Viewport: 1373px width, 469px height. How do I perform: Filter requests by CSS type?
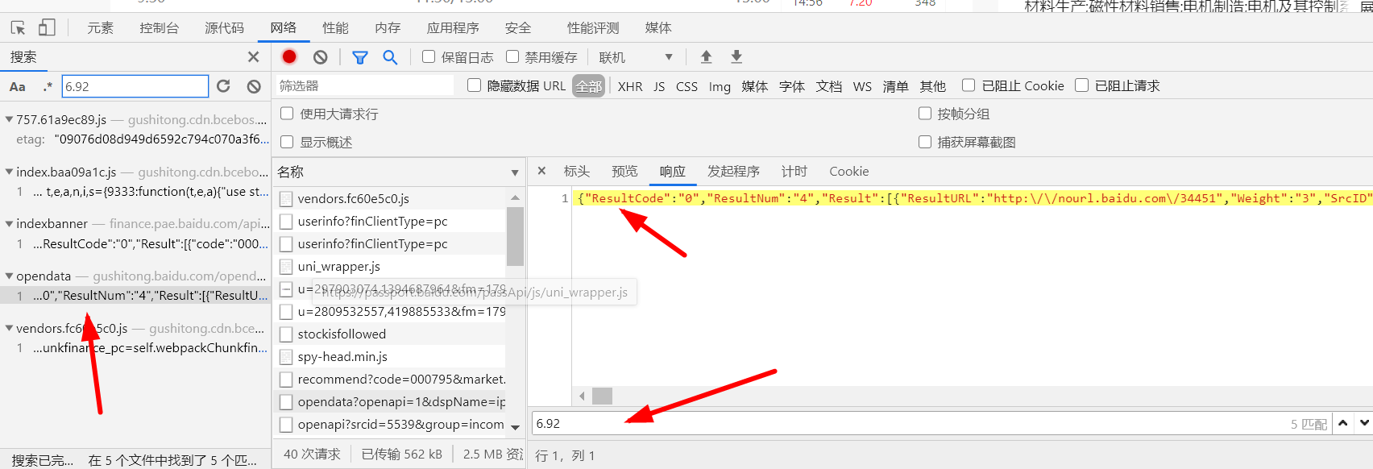(x=686, y=86)
